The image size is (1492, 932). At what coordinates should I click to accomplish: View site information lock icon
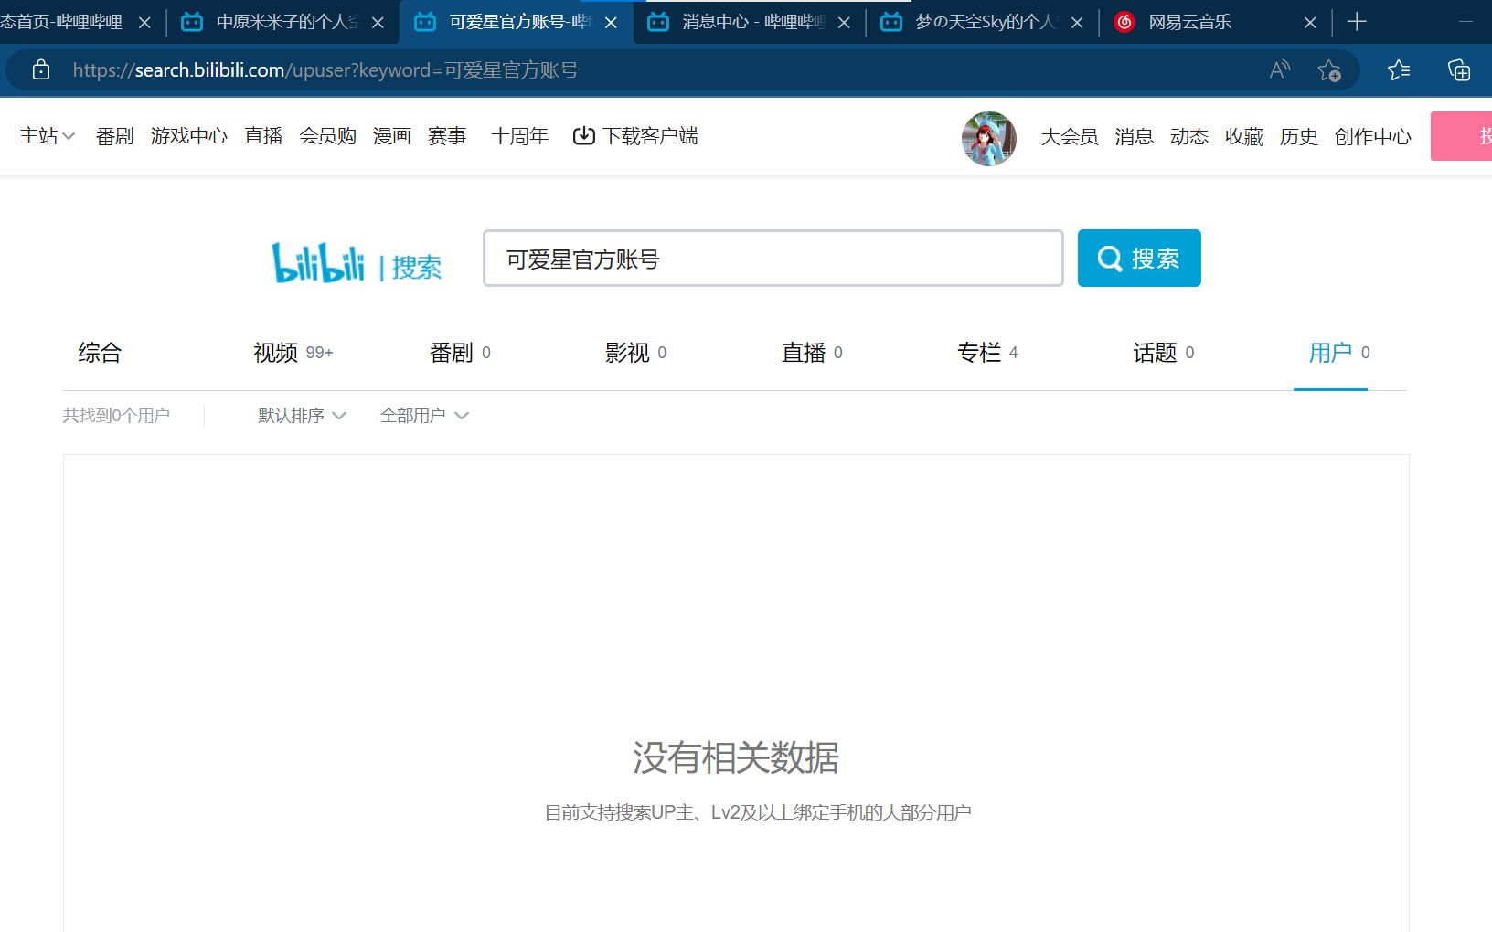pyautogui.click(x=41, y=69)
